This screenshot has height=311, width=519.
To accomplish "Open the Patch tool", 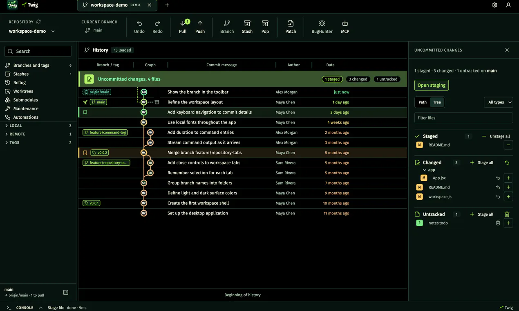I will point(291,27).
